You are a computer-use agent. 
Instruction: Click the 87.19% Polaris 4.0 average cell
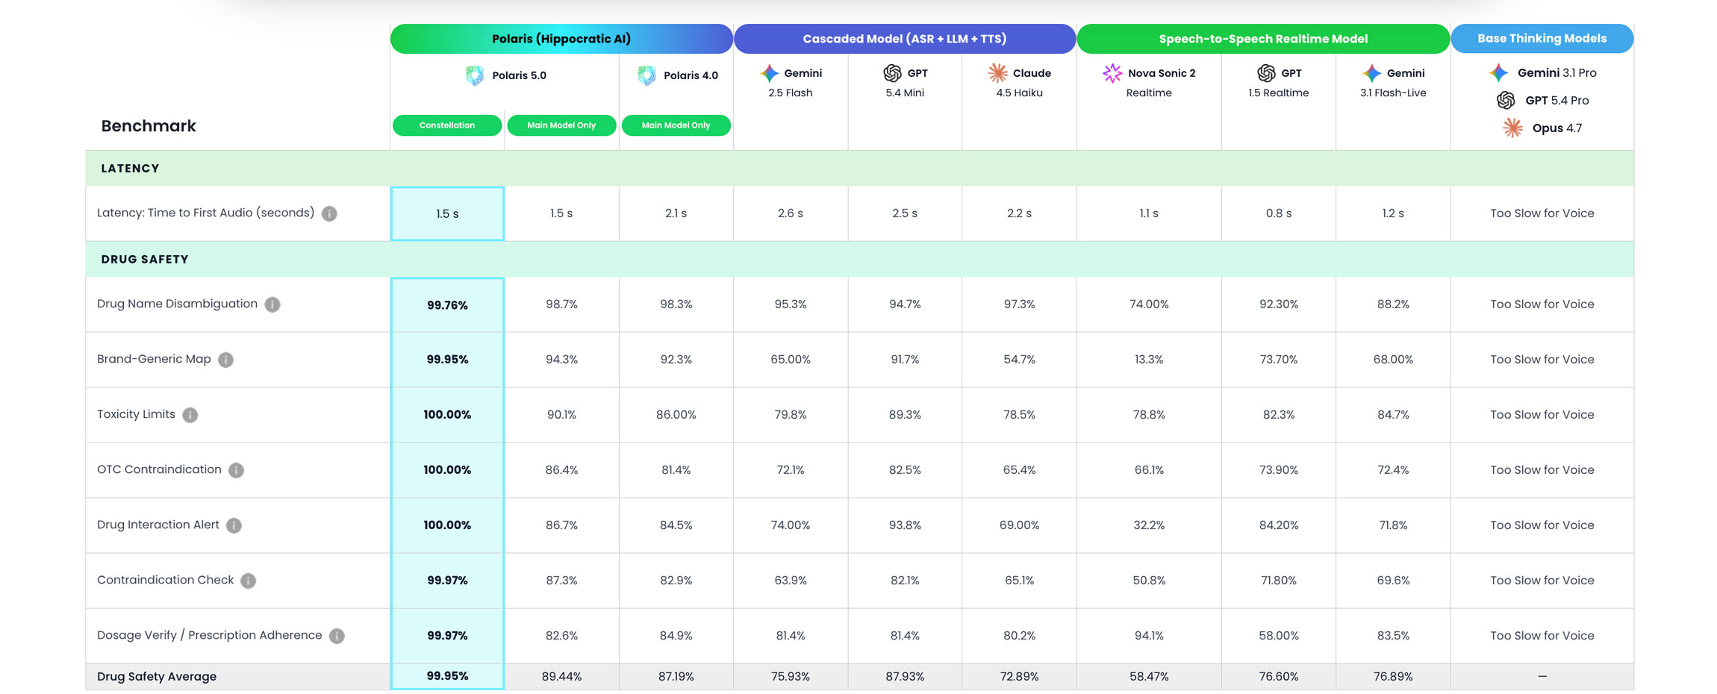point(676,677)
